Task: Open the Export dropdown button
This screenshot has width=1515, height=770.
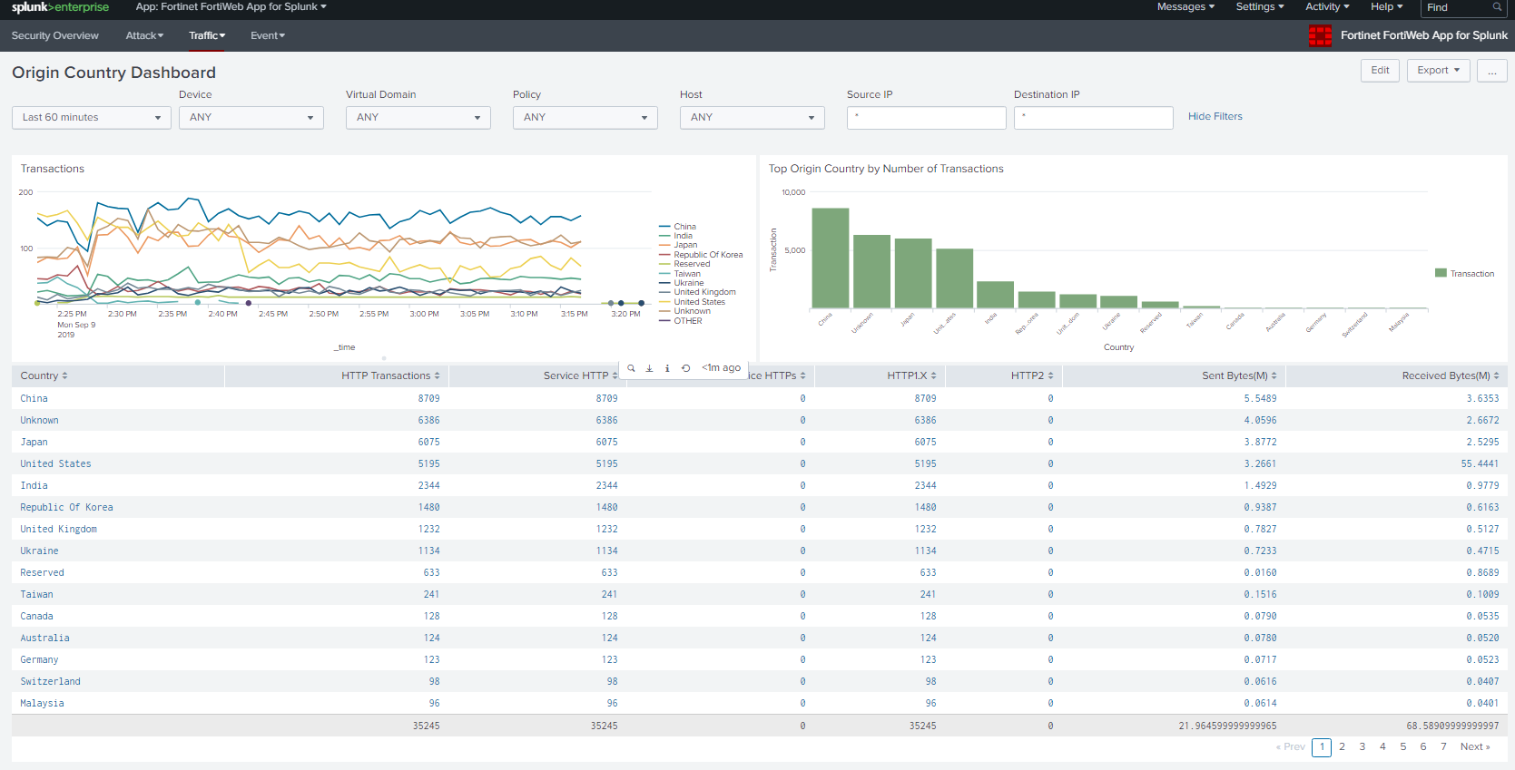Action: (1438, 71)
